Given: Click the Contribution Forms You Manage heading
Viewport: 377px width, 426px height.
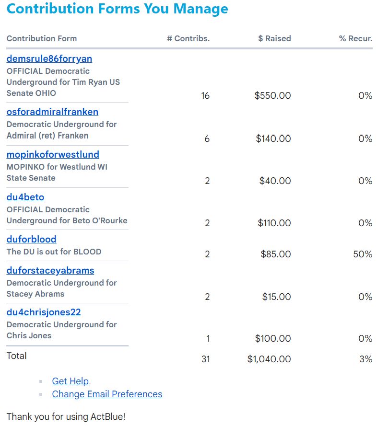Looking at the screenshot, I should click(118, 9).
